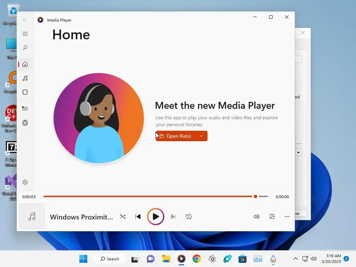The width and height of the screenshot is (356, 267).
Task: Click the taskbar Search box
Action: [110, 259]
